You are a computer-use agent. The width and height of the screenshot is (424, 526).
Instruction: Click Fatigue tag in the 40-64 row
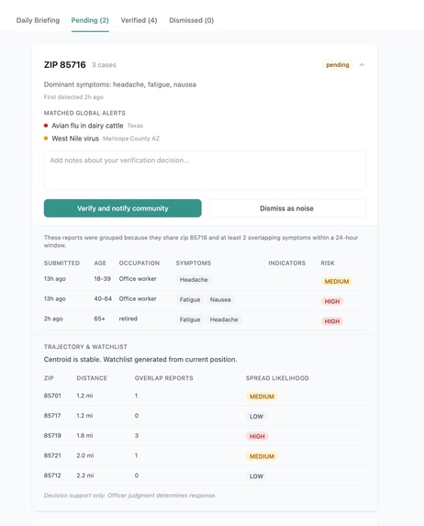point(190,299)
